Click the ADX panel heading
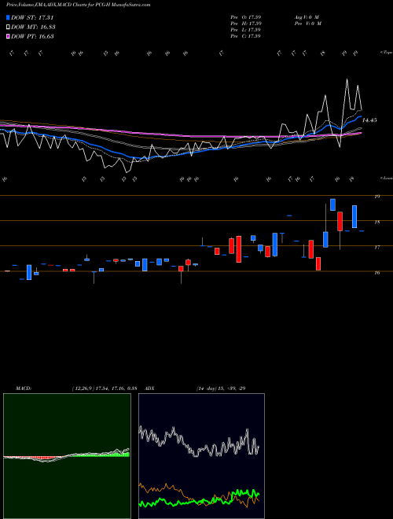 [x=149, y=388]
